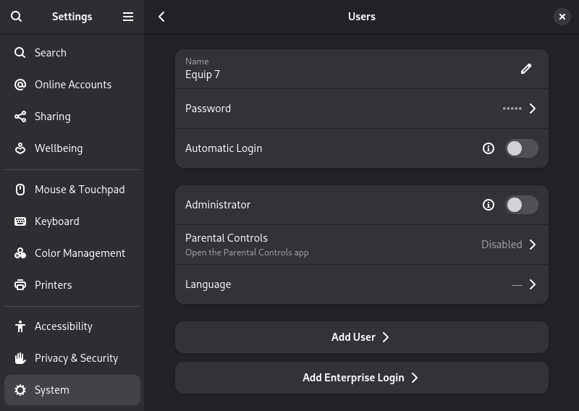Click the search magnifier icon in header
The image size is (579, 411).
click(17, 17)
